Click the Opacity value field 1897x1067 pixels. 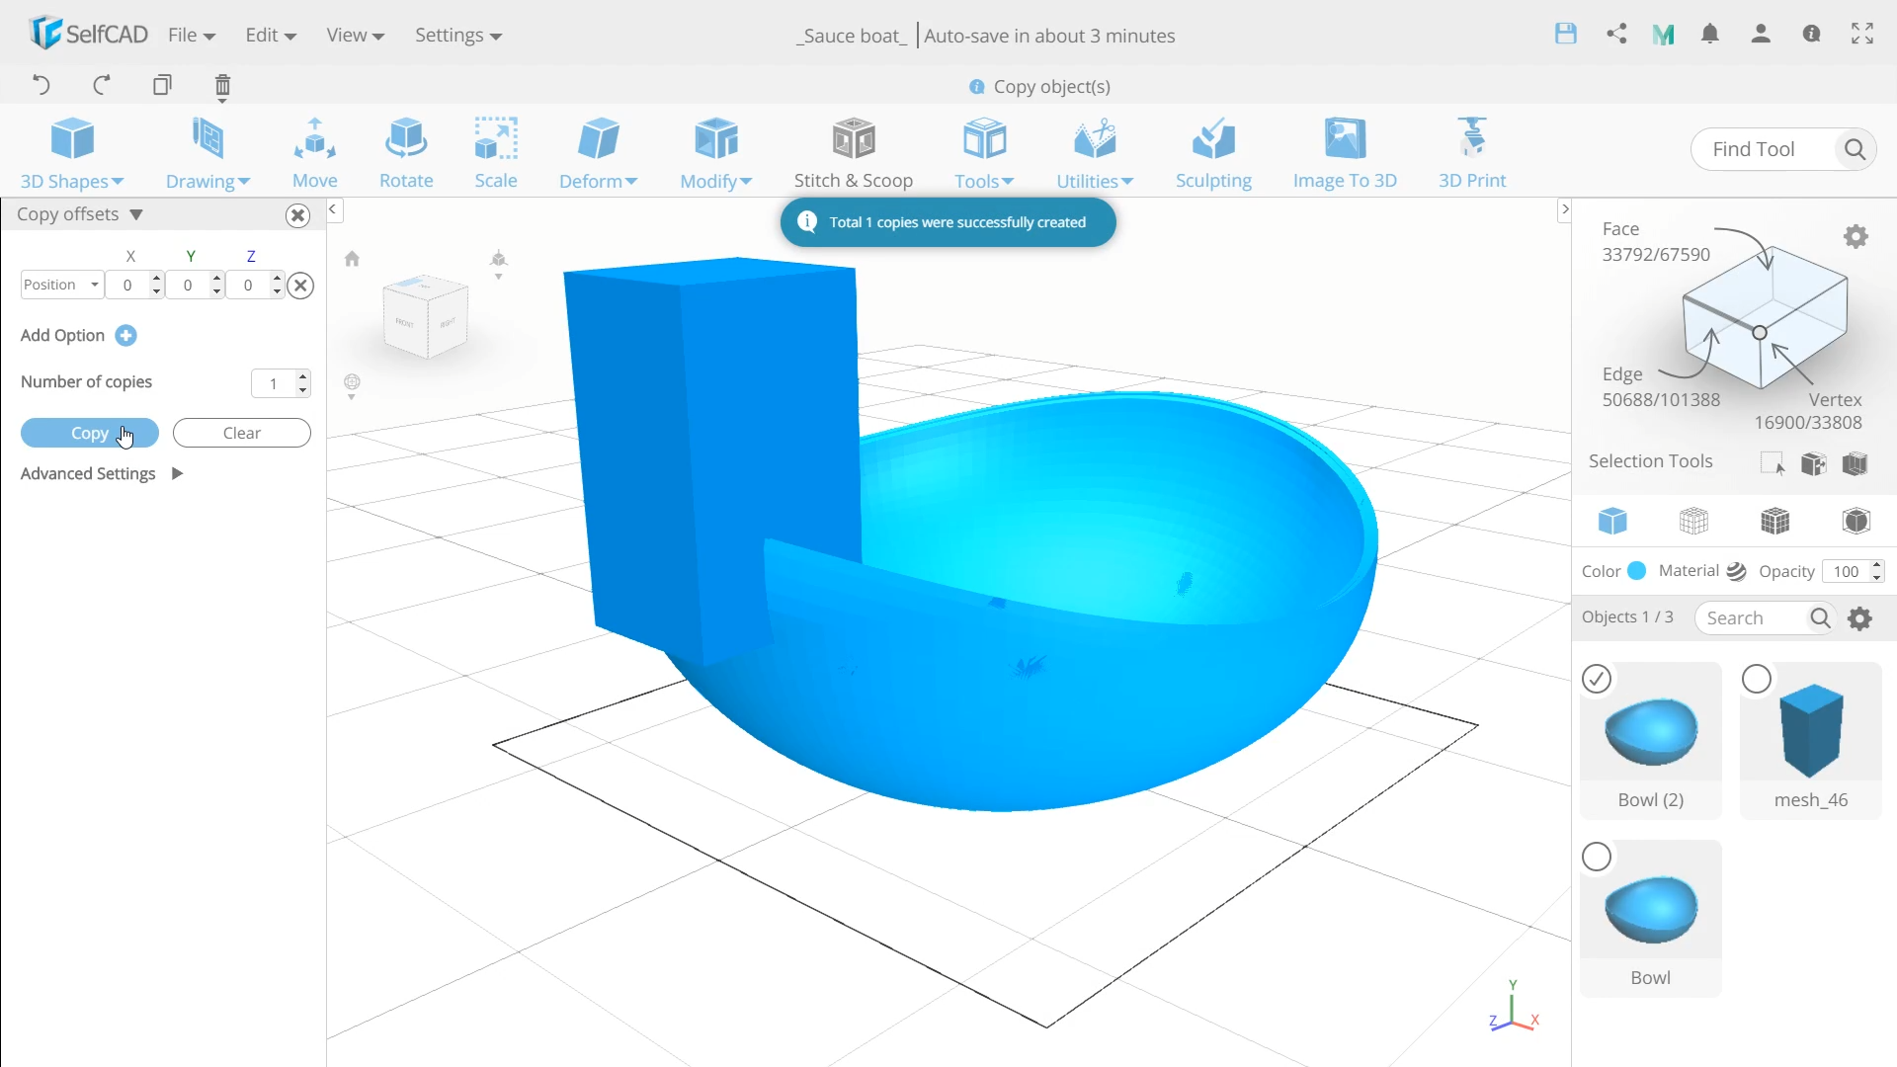tap(1846, 571)
